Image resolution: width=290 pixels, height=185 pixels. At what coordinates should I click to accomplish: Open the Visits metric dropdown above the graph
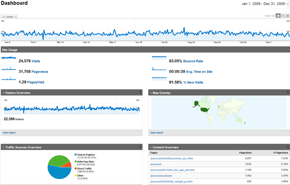point(9,16)
